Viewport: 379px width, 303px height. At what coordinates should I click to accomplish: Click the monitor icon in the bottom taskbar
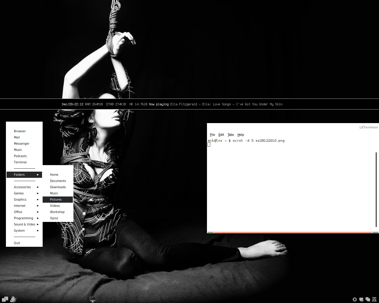pos(93,299)
